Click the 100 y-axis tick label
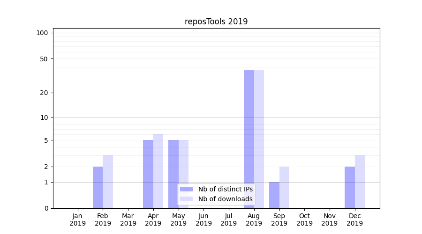The image size is (422, 234). coord(42,33)
